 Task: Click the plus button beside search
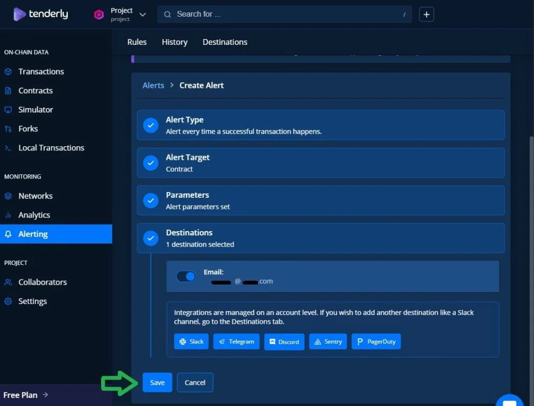(x=427, y=14)
